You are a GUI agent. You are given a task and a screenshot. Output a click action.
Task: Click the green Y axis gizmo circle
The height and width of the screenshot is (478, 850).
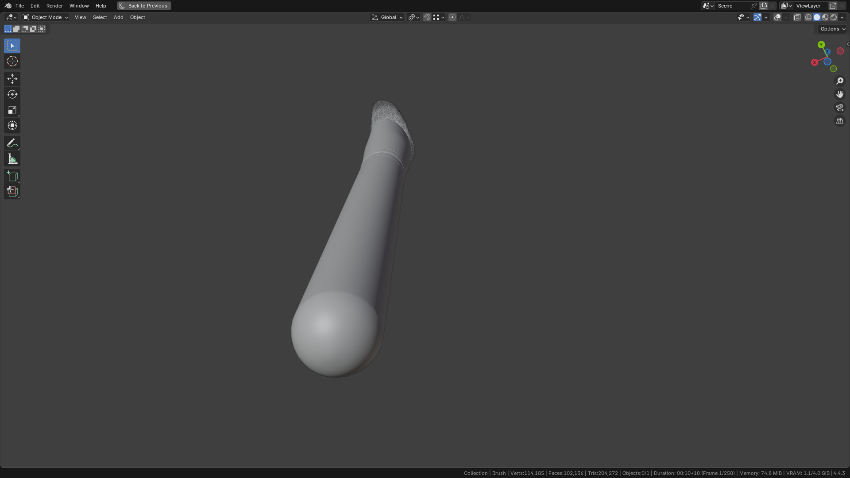pos(821,45)
